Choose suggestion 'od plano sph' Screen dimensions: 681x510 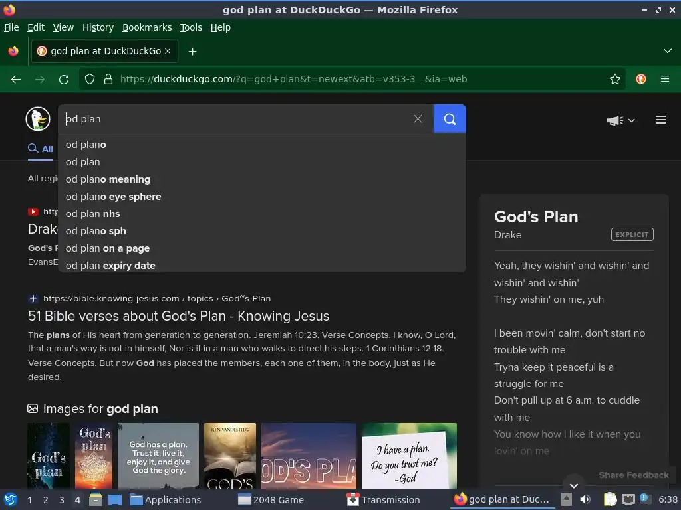coord(262,231)
